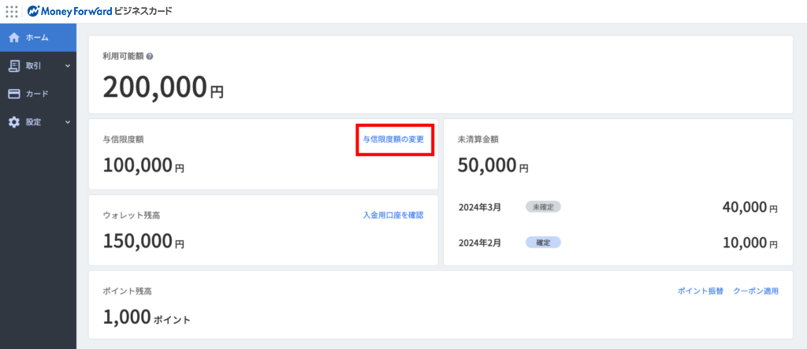
Task: Expand the 取引 submenu chevron
Action: coord(68,65)
